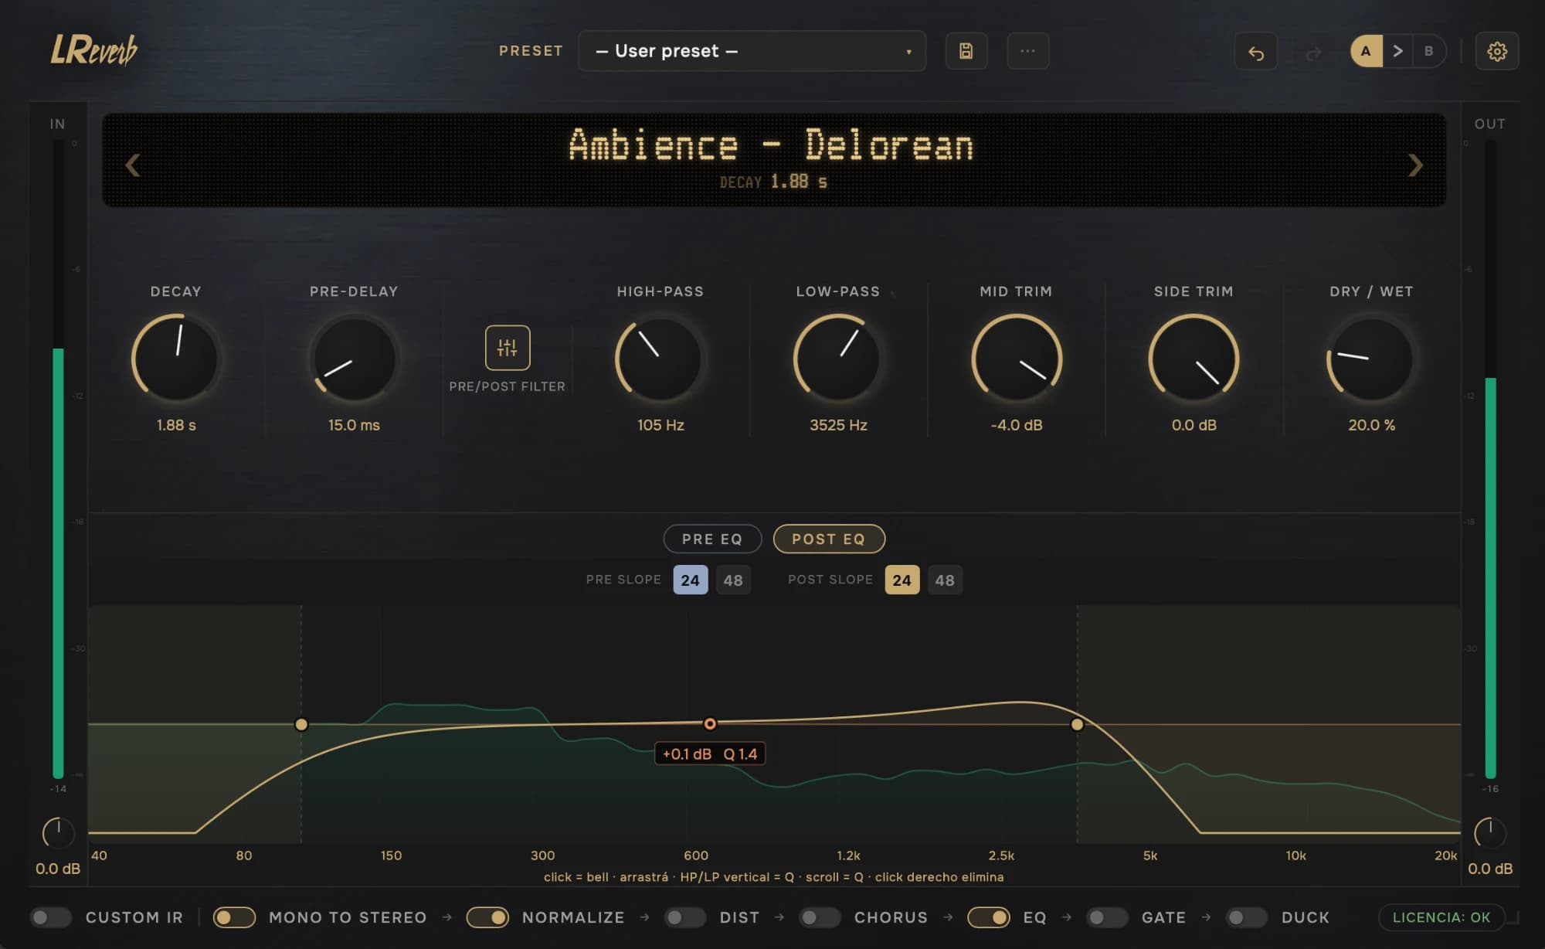Click the redo arrow icon
The image size is (1545, 949).
(1313, 53)
